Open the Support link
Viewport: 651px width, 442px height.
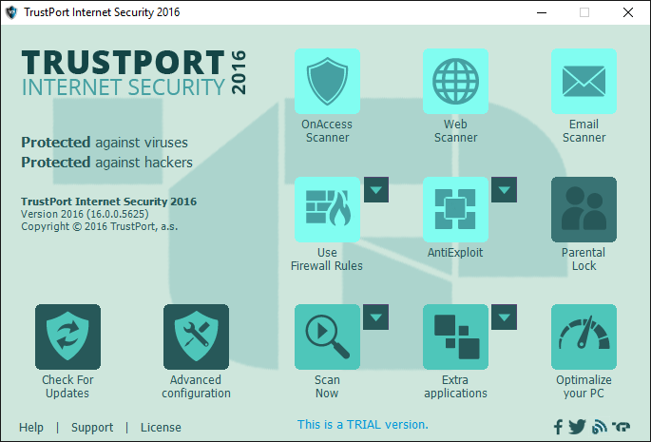pos(92,428)
